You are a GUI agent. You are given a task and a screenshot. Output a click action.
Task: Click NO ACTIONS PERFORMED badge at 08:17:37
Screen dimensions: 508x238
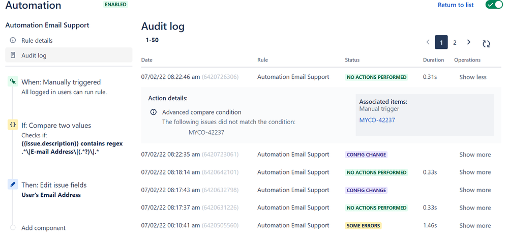(376, 208)
